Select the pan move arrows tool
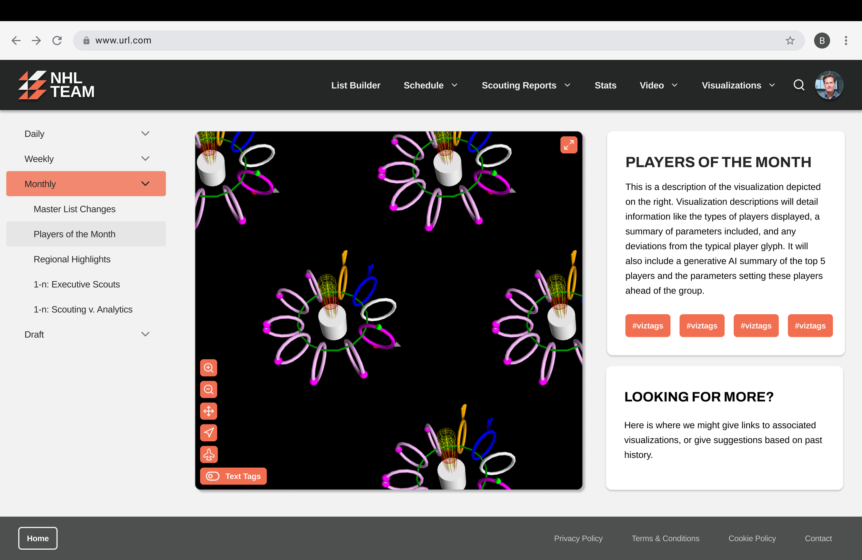862x560 pixels. (x=209, y=411)
